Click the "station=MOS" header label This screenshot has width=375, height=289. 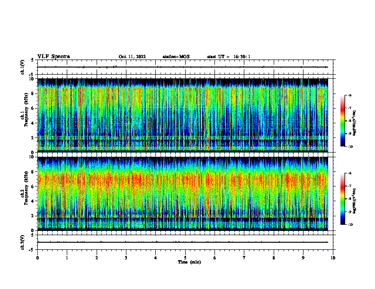(x=176, y=57)
